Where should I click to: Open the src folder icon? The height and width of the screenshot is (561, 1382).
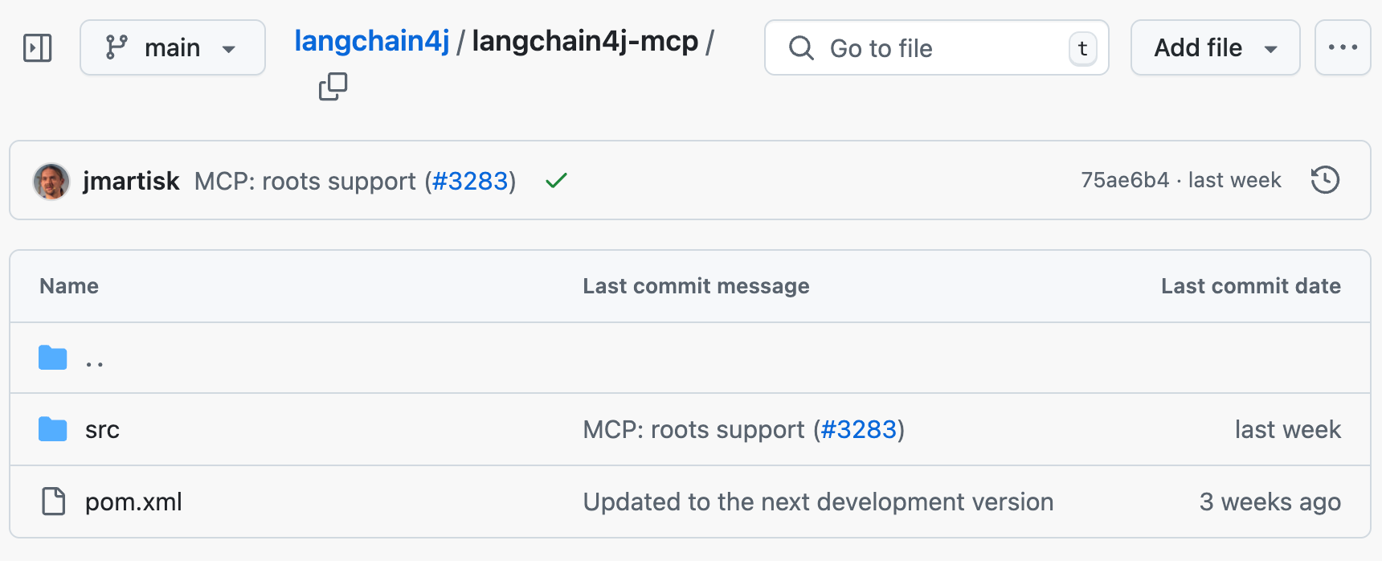click(52, 429)
